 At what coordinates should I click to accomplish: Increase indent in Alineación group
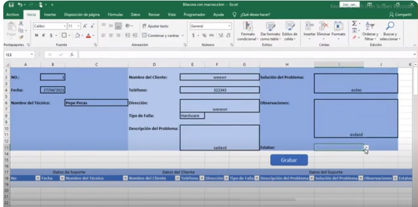click(x=135, y=35)
